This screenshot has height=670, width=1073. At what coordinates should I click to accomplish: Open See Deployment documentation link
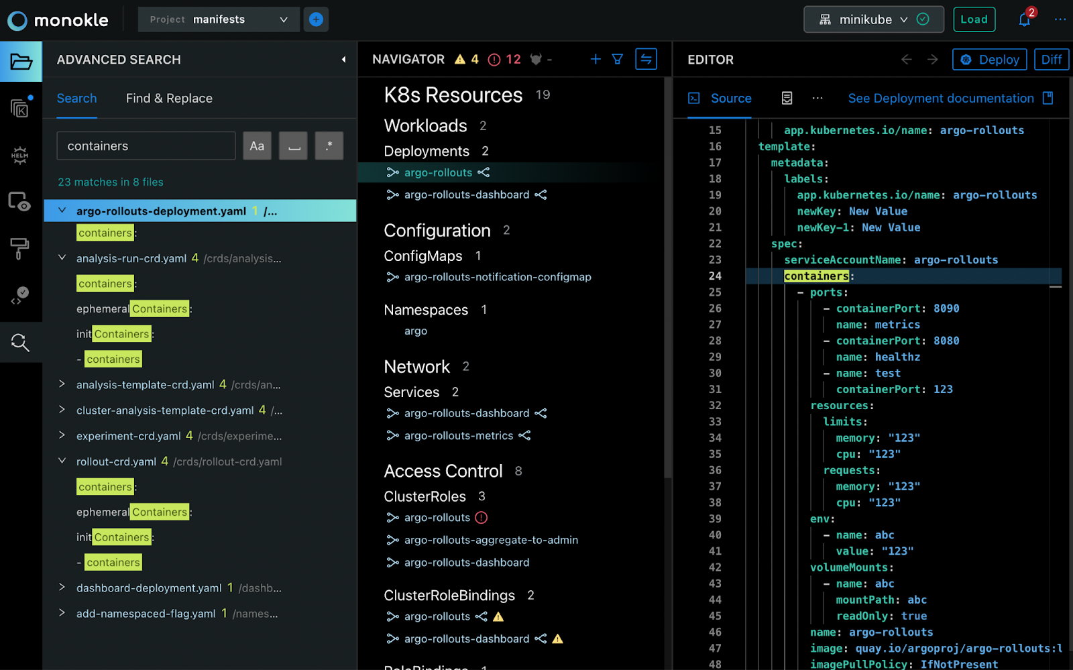click(x=950, y=98)
